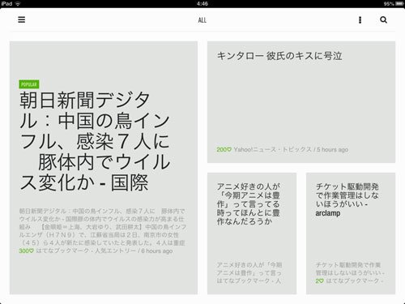Screen dimensions: 405x304
Task: Tap the summary paragraph of 朝日新聞 article
Action: point(102,227)
